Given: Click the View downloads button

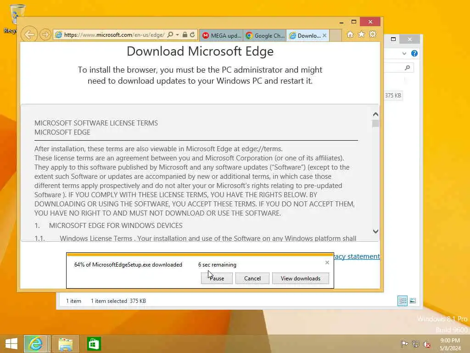Looking at the screenshot, I should 301,278.
